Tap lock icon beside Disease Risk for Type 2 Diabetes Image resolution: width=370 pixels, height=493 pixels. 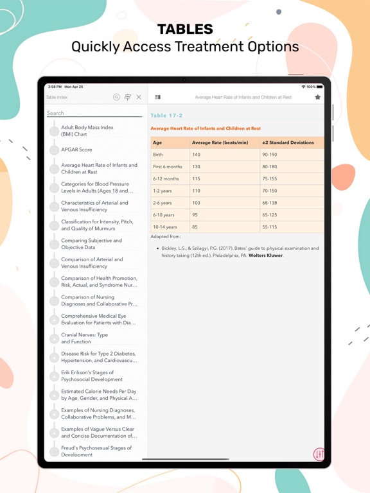54,357
